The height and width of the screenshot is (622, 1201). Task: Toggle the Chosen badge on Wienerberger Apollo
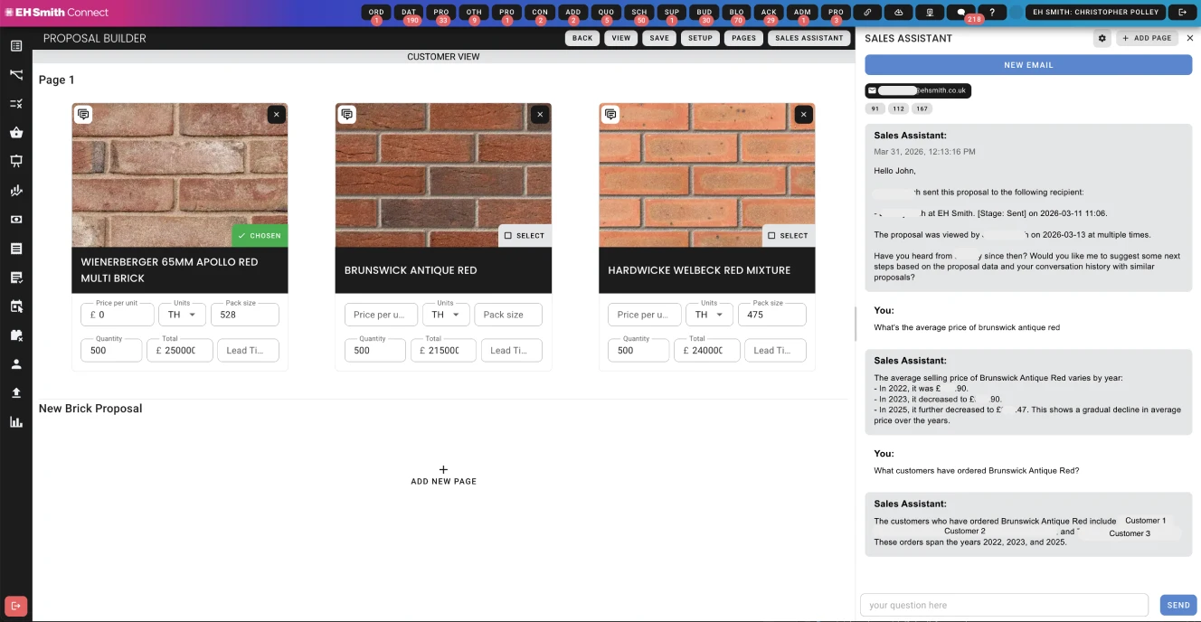coord(260,235)
